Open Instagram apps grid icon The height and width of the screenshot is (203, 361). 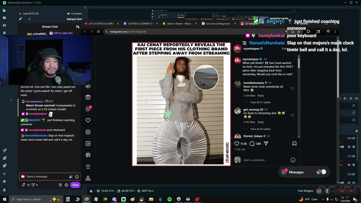tap(88, 178)
